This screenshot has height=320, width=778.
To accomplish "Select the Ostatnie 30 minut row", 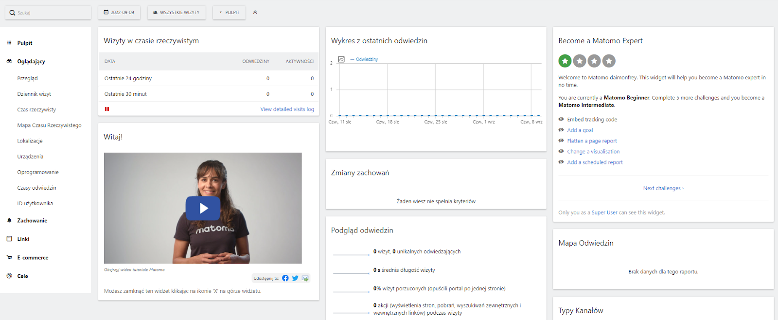I will (209, 94).
